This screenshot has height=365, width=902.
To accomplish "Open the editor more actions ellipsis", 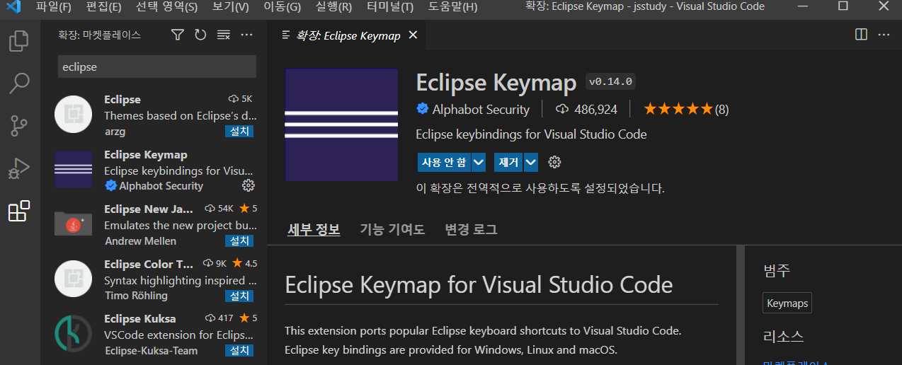I will tap(884, 35).
